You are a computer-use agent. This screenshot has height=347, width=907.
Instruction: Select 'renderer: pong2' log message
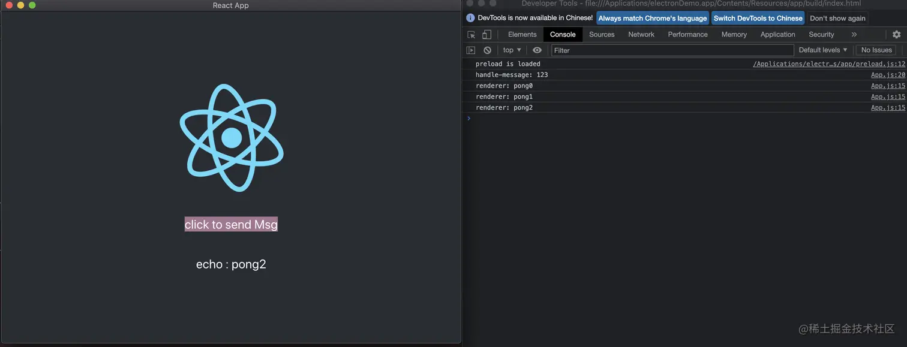click(x=504, y=108)
